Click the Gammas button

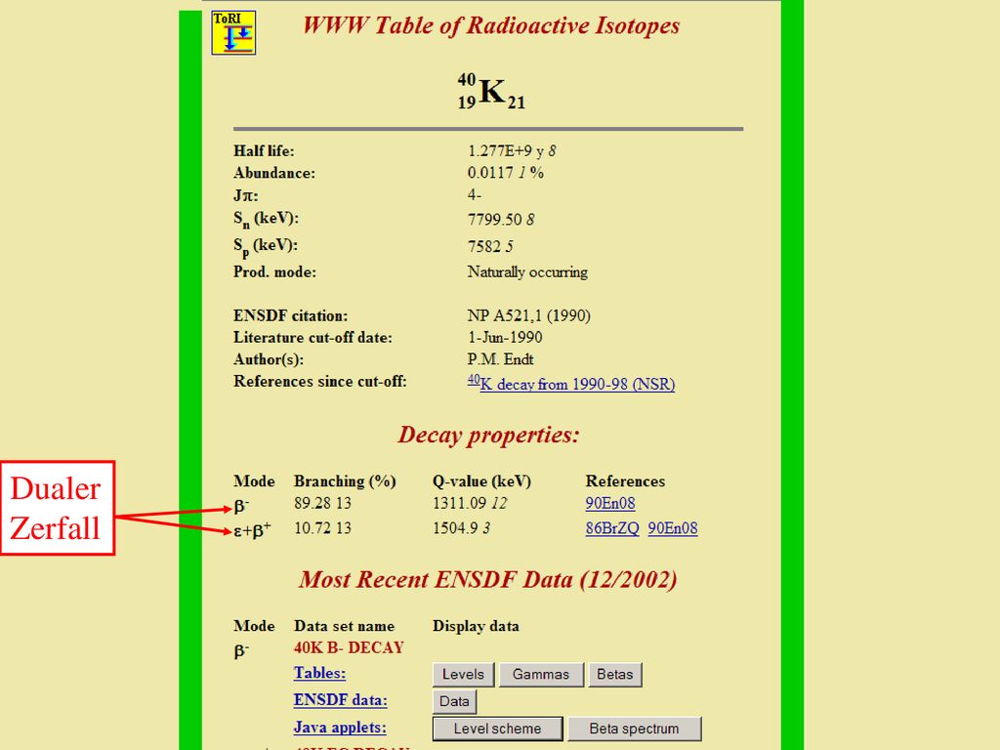[x=541, y=674]
